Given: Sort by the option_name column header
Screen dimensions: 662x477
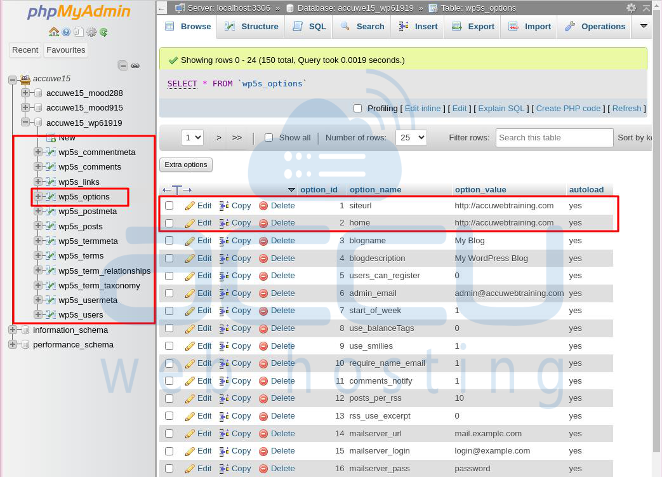Looking at the screenshot, I should click(x=375, y=190).
